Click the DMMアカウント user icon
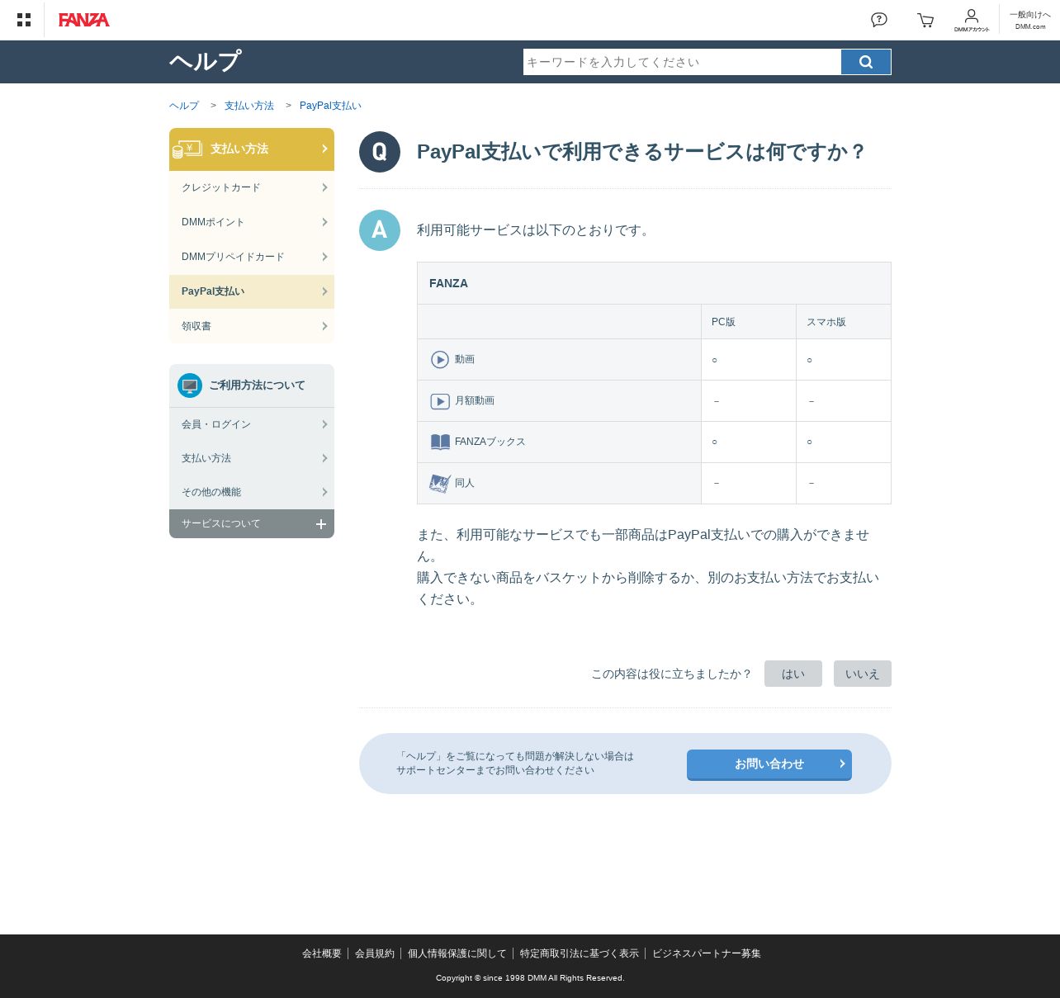Viewport: 1060px width, 998px height. click(x=972, y=20)
